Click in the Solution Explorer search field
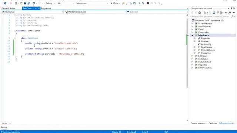Image resolution: width=237 pixels, height=133 pixels. pos(211,16)
